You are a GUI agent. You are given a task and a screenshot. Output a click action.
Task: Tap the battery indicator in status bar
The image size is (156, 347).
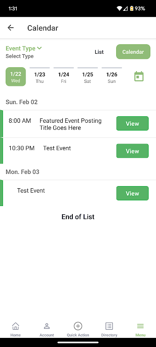[132, 9]
